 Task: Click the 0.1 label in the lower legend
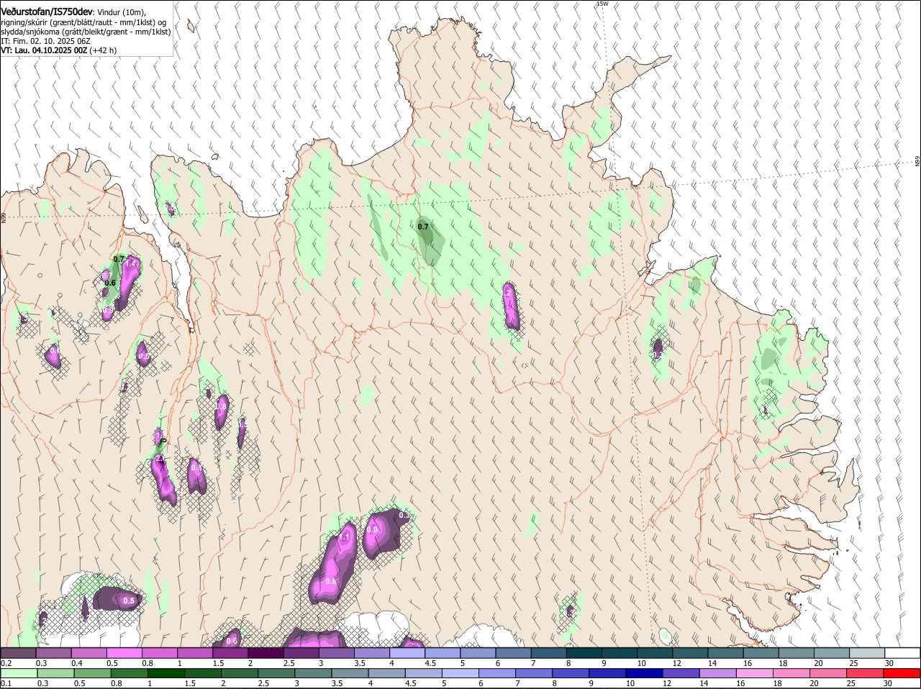[6, 683]
